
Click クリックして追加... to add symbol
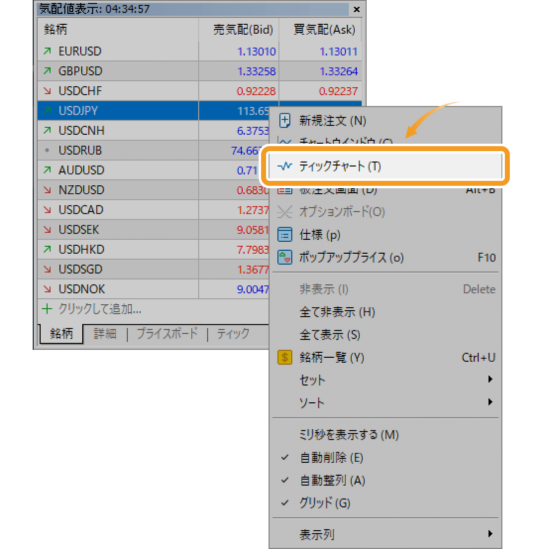tap(100, 309)
